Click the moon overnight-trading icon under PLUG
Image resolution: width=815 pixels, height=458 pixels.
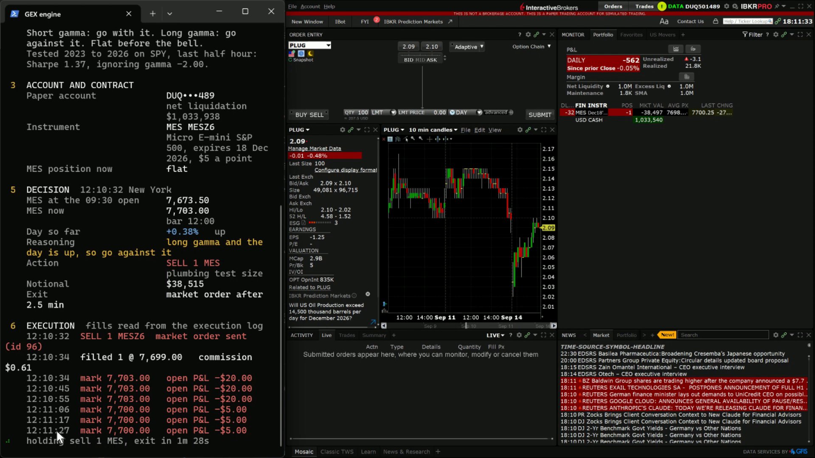310,53
